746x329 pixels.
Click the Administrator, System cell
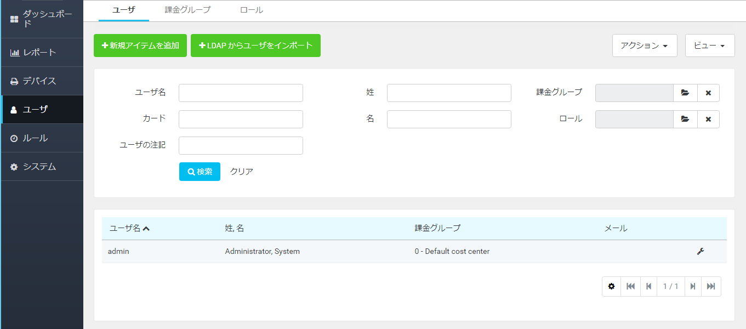(263, 251)
